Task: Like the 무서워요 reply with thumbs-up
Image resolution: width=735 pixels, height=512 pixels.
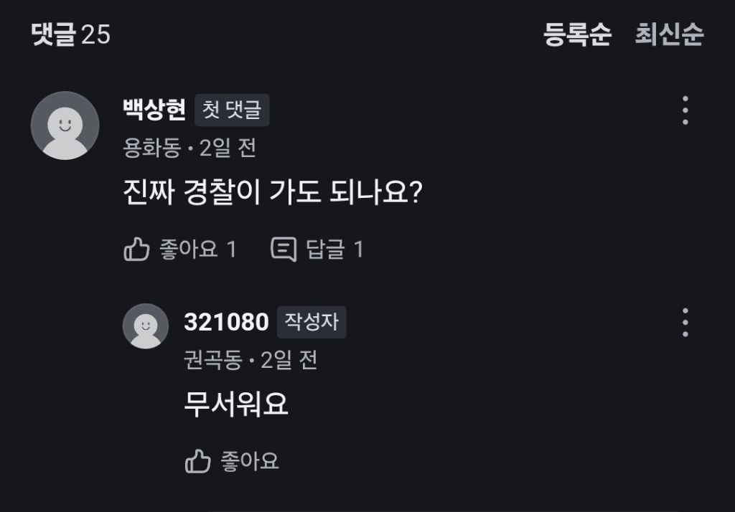Action: pyautogui.click(x=198, y=461)
